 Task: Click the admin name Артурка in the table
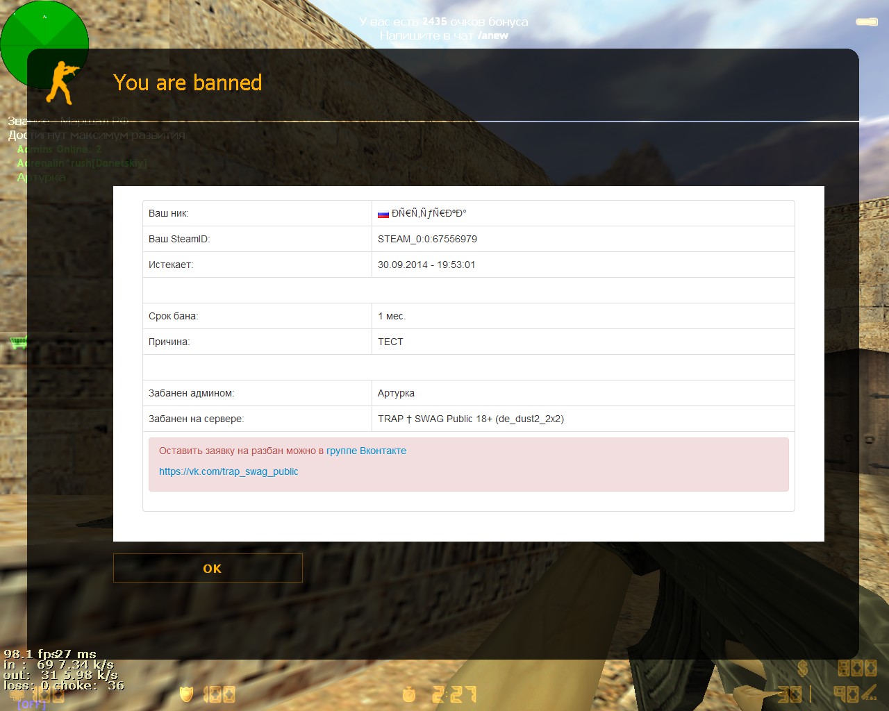coord(396,393)
